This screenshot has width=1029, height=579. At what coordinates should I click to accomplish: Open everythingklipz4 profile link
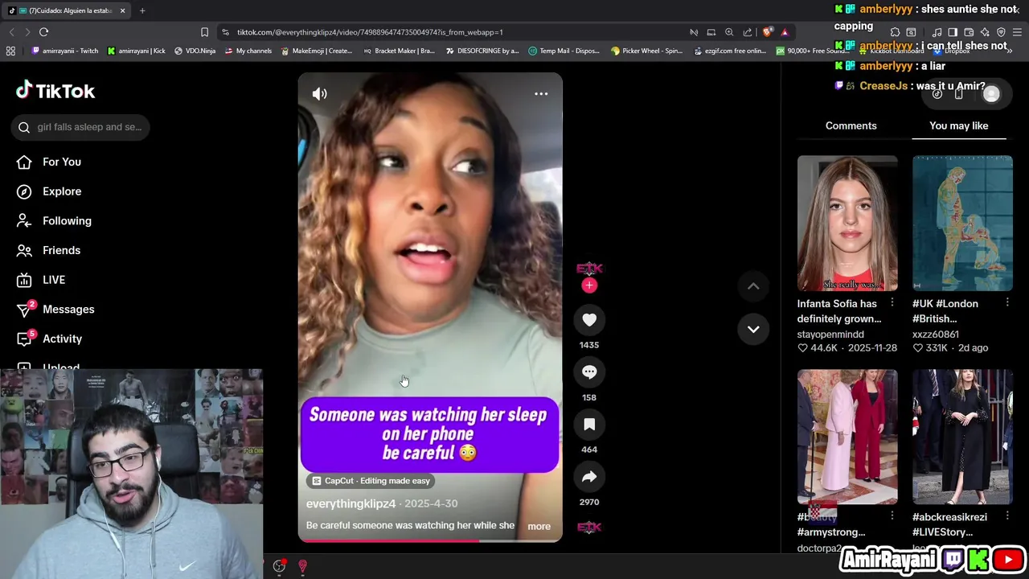coord(351,503)
